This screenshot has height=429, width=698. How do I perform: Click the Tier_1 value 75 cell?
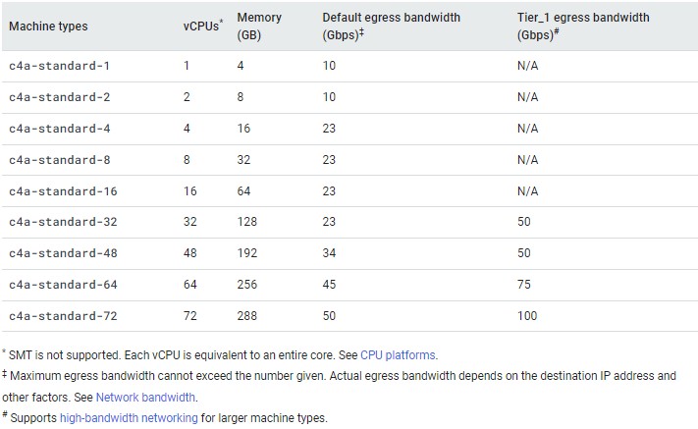pos(523,285)
